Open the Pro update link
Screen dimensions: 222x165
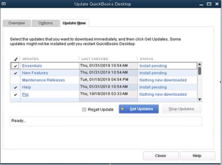(x=25, y=94)
